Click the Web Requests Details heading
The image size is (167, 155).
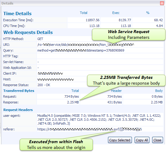(x=28, y=32)
